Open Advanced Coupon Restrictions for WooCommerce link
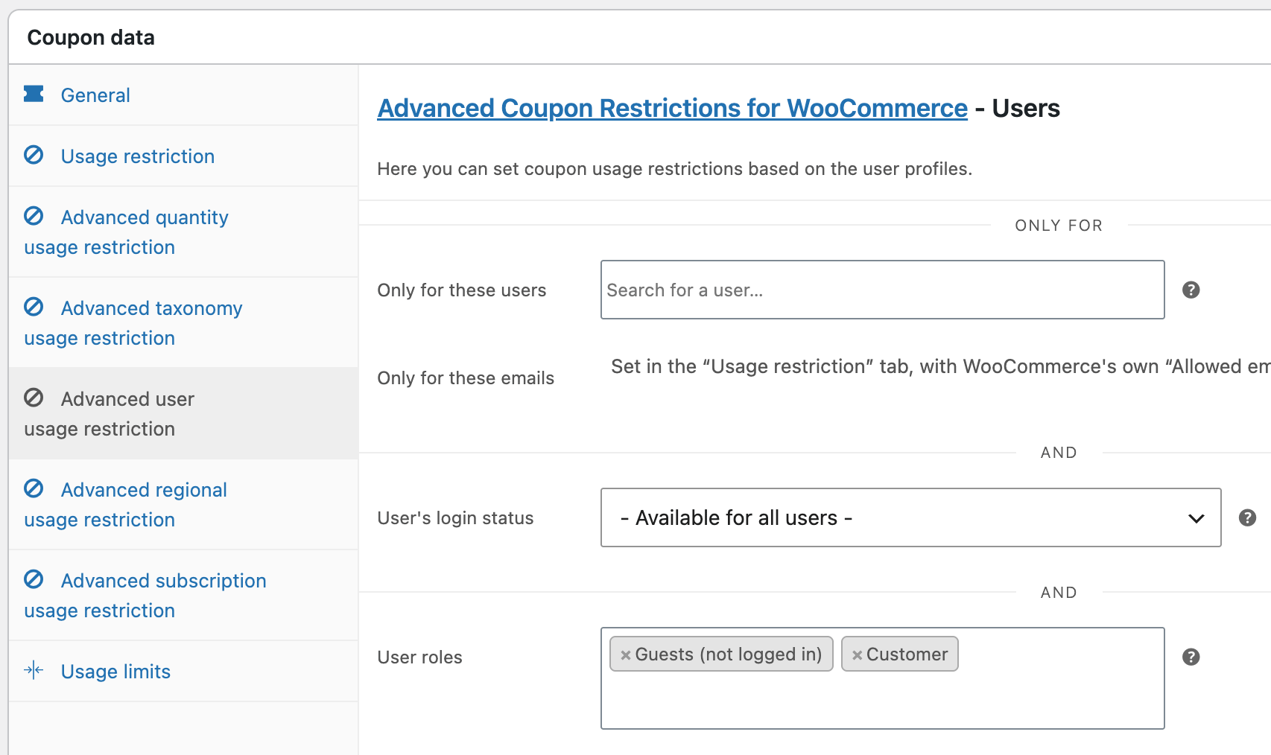Image resolution: width=1271 pixels, height=755 pixels. tap(672, 108)
